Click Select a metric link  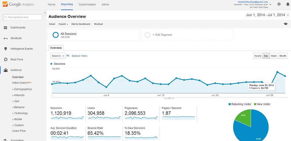tap(80, 56)
